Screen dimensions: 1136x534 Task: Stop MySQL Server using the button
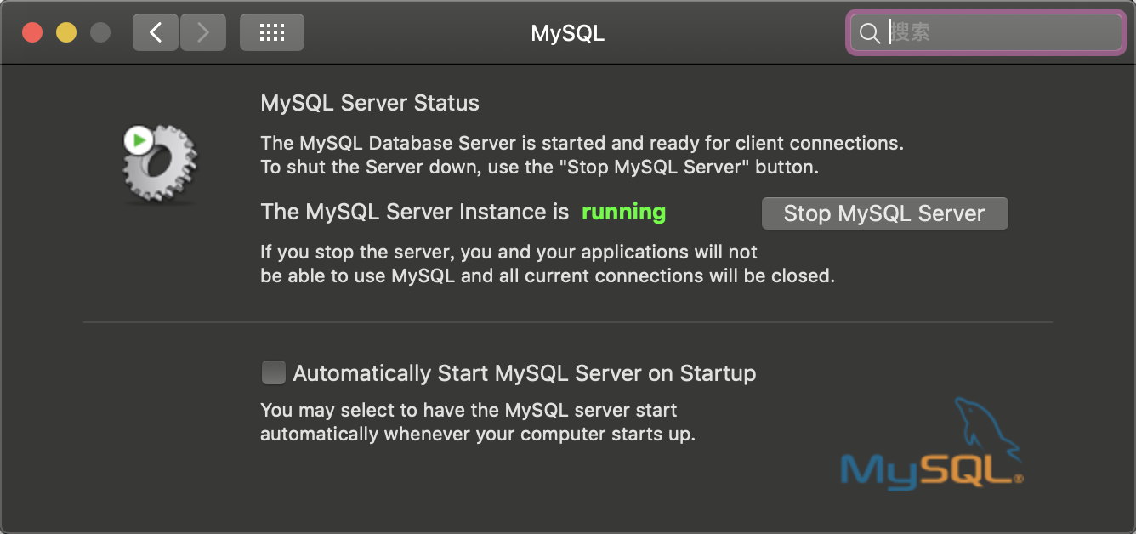(x=884, y=213)
